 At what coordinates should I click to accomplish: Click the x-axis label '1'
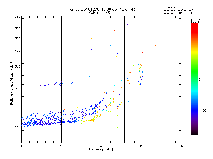click(x=21, y=146)
